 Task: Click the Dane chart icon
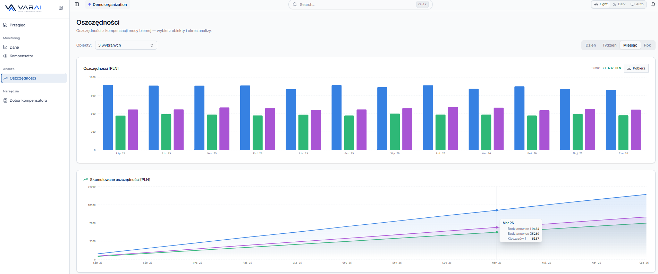click(5, 47)
